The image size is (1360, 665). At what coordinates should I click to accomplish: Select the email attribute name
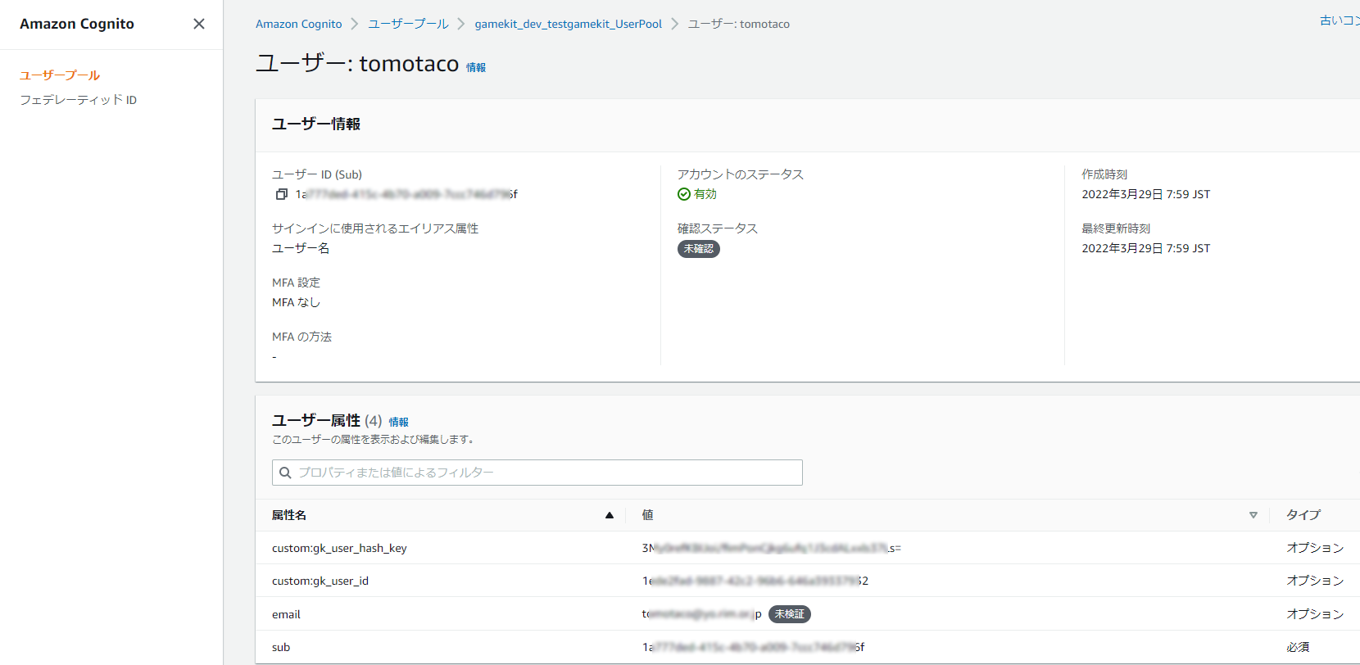point(286,614)
